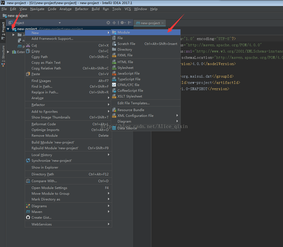Image resolution: width=283 pixels, height=247 pixels.
Task: Select Rebuild Module 'new-project' entry
Action: click(68, 148)
